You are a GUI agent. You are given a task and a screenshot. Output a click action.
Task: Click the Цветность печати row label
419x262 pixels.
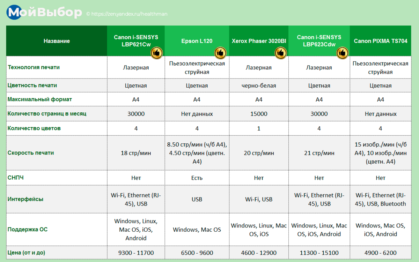pyautogui.click(x=32, y=85)
